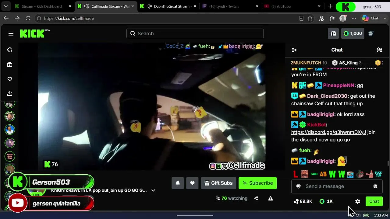Open the chat users list icon
Screen dimensions: 390x219
pyautogui.click(x=380, y=50)
